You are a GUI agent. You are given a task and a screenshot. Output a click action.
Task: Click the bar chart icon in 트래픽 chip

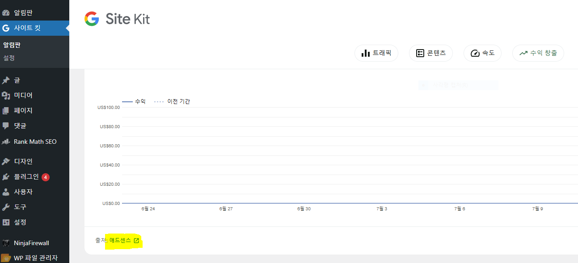click(x=366, y=53)
